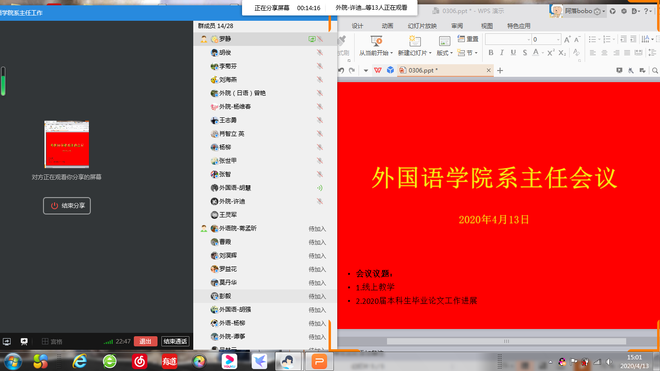This screenshot has height=371, width=660.
Task: Switch to the 动画 ribbon tab
Action: (x=387, y=26)
